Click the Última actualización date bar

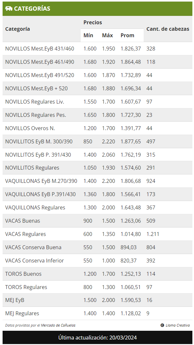97,338
